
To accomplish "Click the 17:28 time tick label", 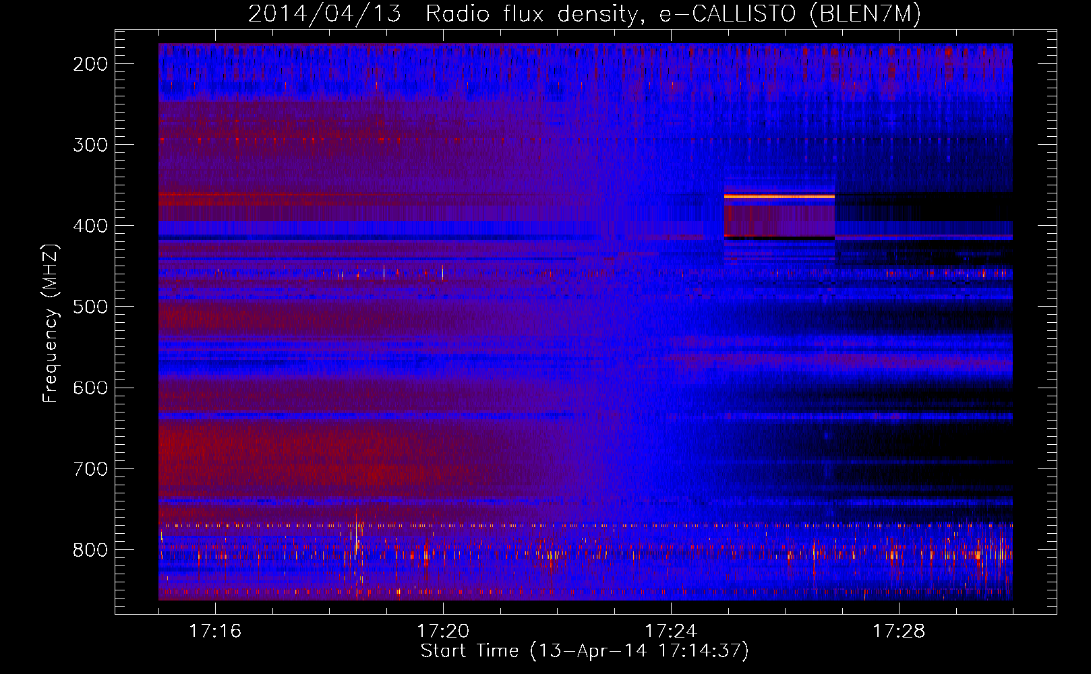I will (x=899, y=632).
